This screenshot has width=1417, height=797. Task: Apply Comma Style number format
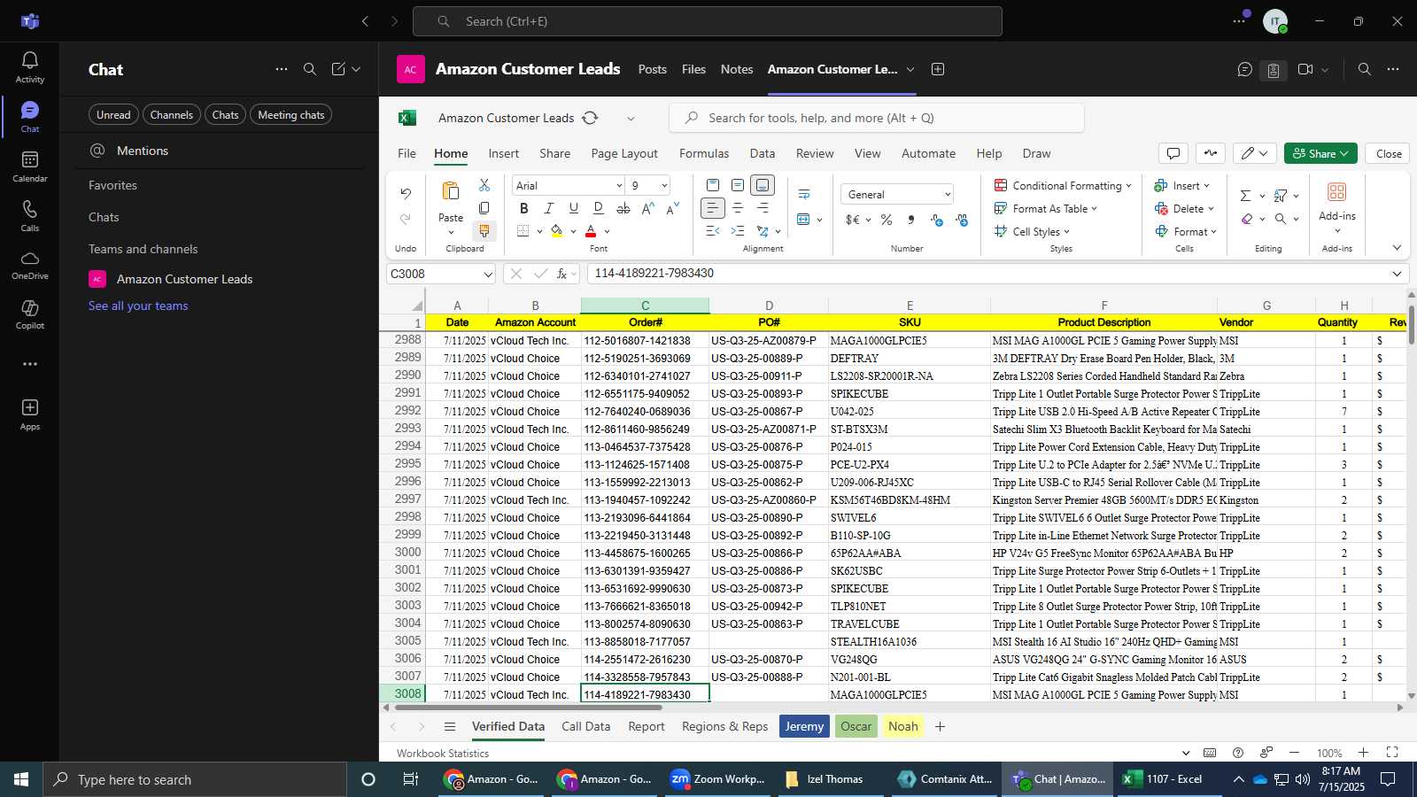pyautogui.click(x=911, y=220)
